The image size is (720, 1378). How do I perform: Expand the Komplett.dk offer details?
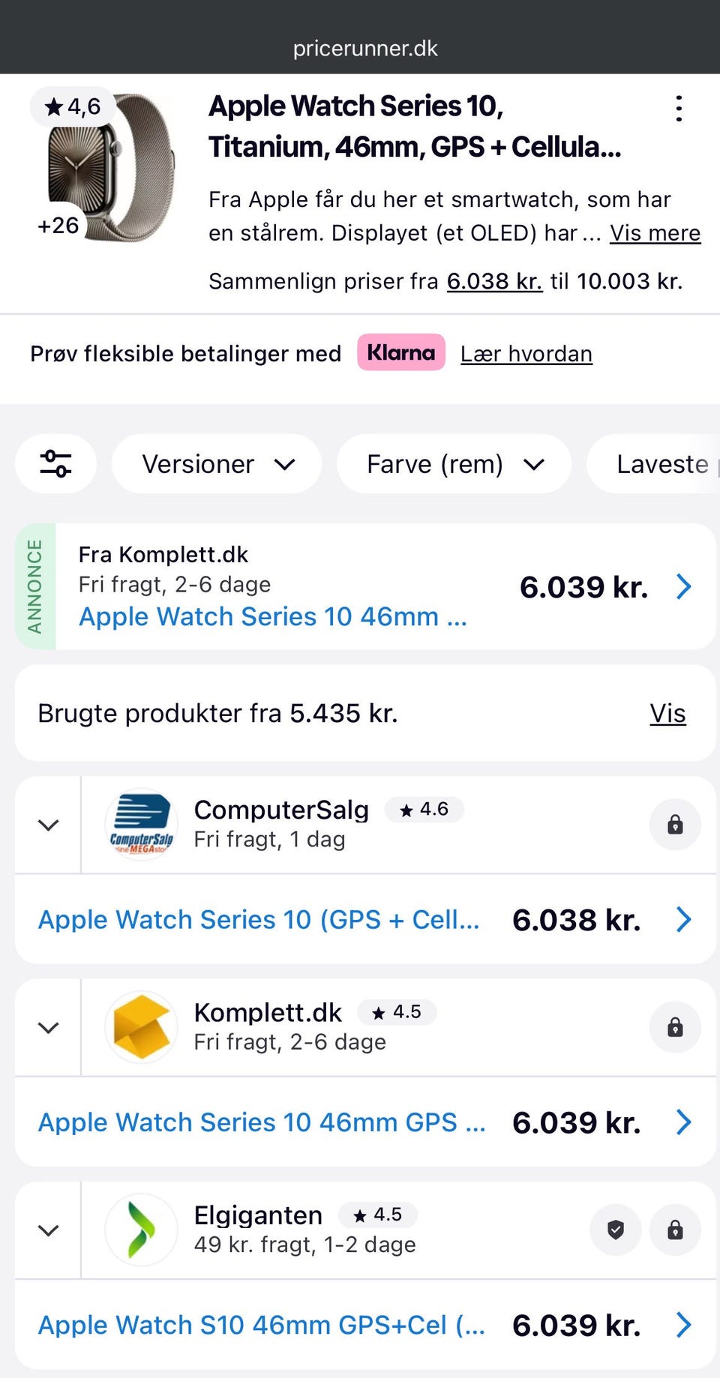coord(48,1027)
